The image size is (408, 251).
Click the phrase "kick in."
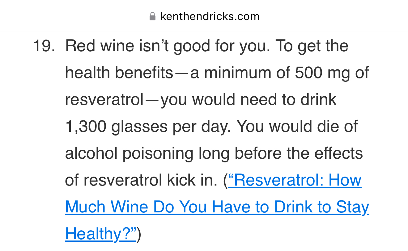click(192, 180)
